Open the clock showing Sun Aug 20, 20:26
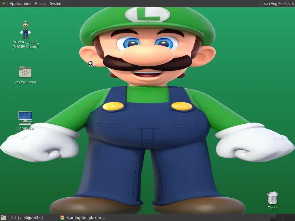 coord(279,3)
